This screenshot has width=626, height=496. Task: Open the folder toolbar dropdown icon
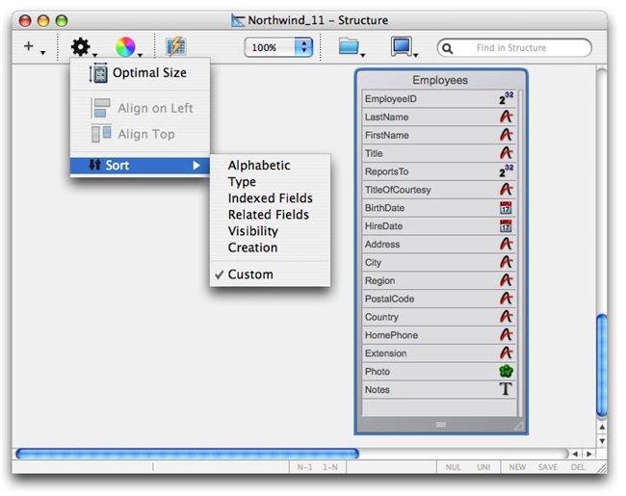[350, 46]
